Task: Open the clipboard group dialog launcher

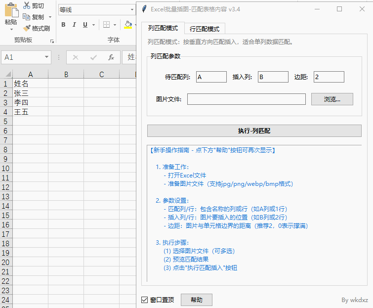Action: [52, 42]
